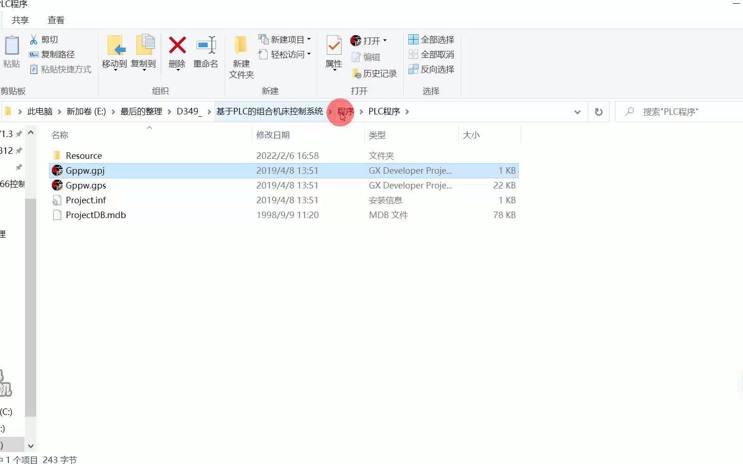The height and width of the screenshot is (464, 743).
Task: Open the Easy Access (轻松访问) dropdown
Action: pos(285,54)
